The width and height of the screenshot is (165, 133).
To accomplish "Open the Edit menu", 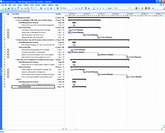I will click(x=10, y=5).
